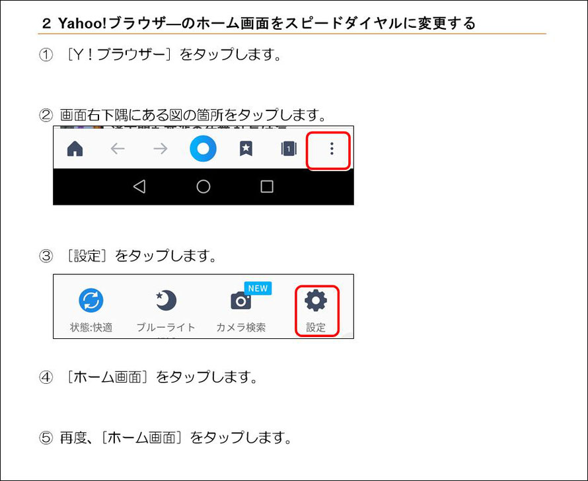Click the NEW badge on camera search
The image size is (588, 481).
pos(258,288)
